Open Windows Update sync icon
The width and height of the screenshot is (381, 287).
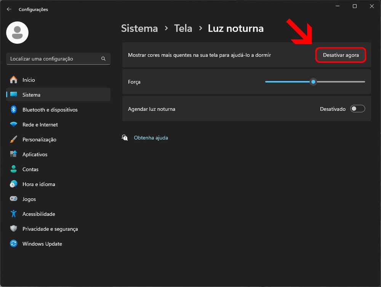point(14,244)
